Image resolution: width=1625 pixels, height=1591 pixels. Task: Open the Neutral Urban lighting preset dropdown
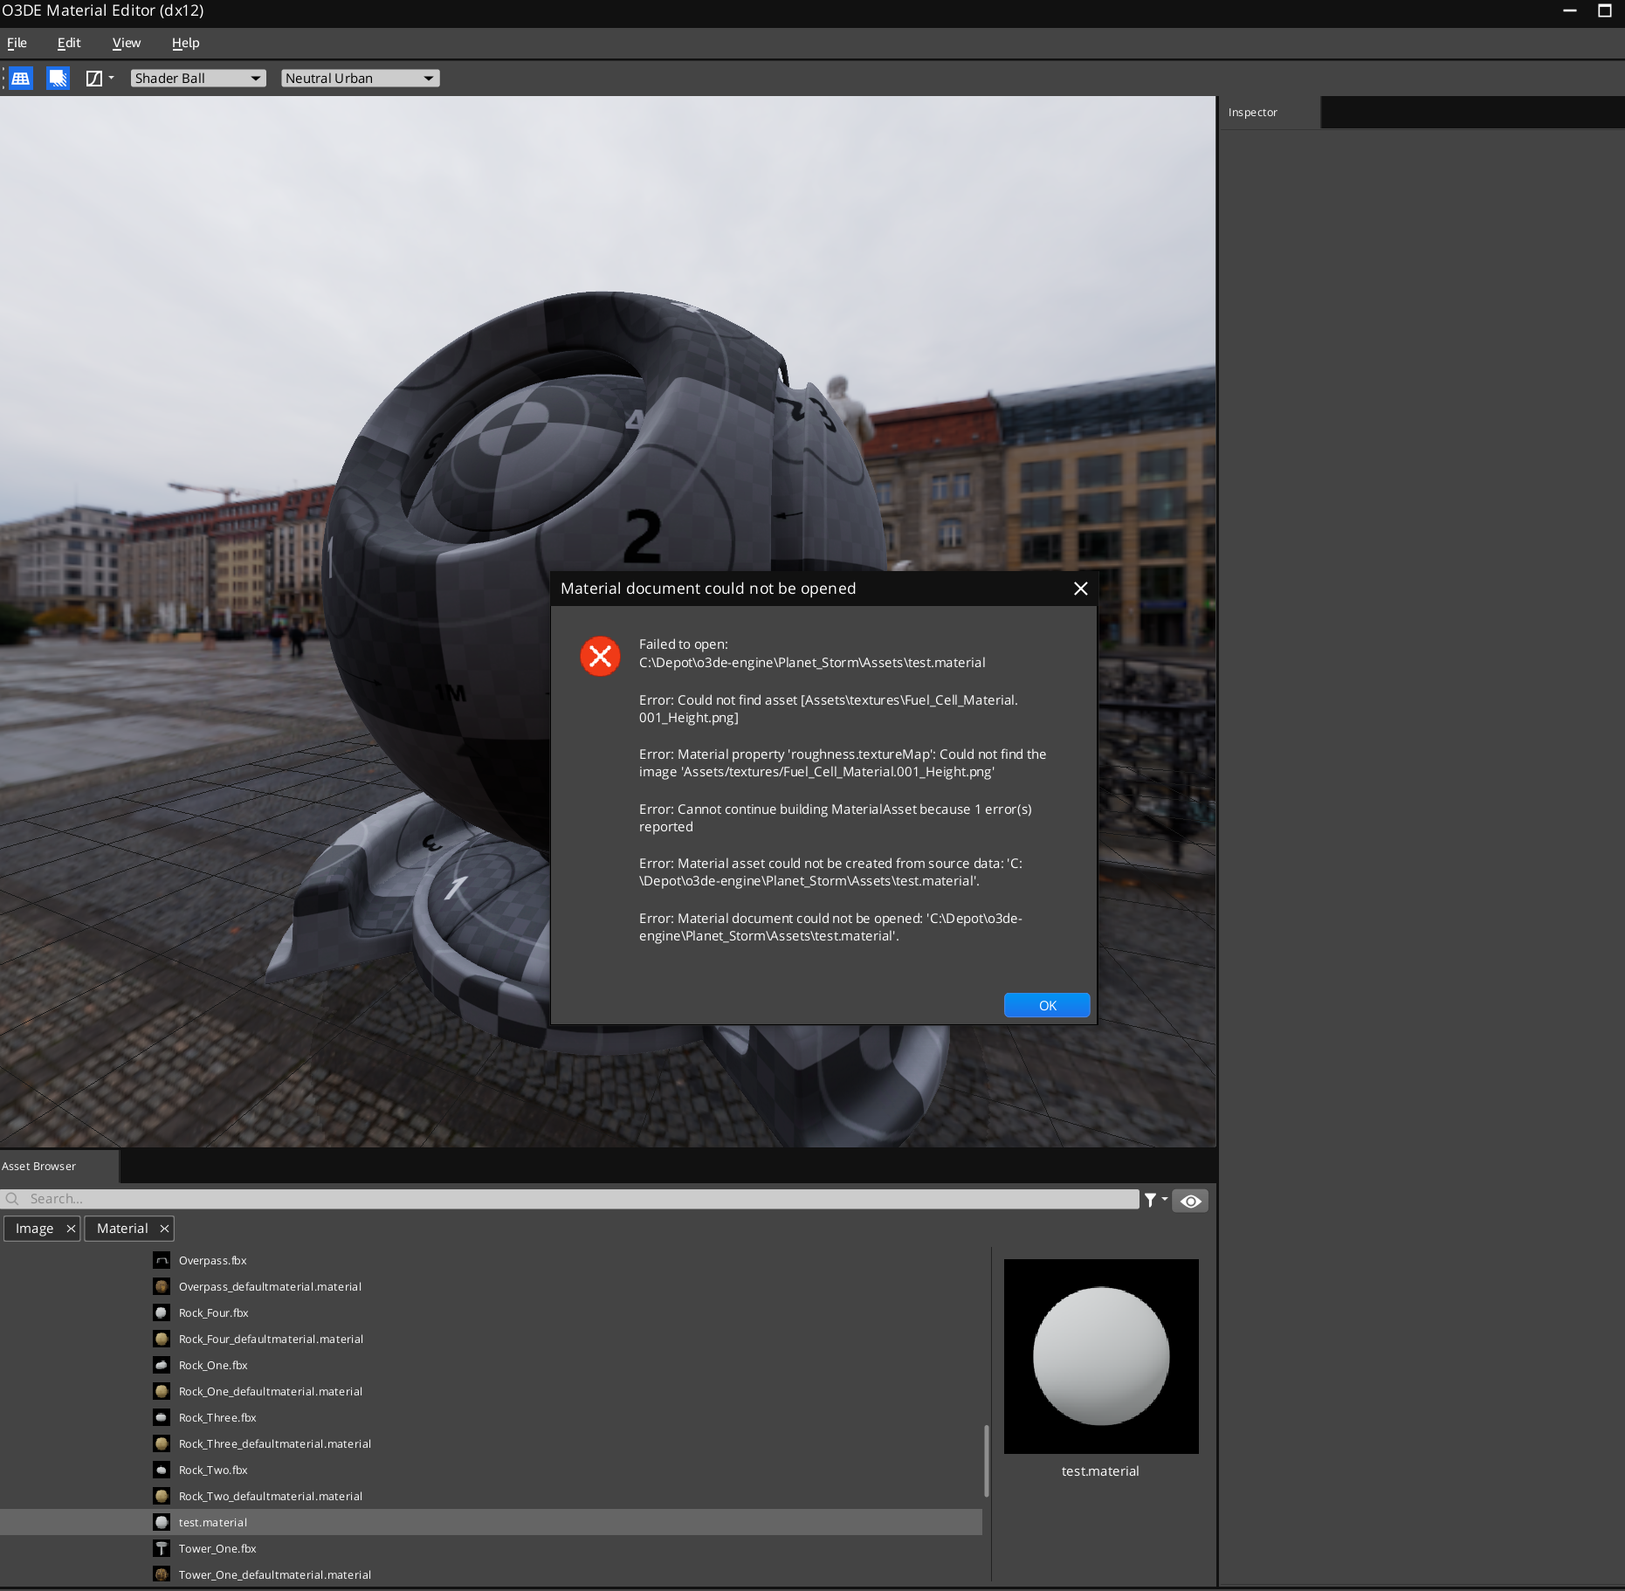(x=360, y=79)
